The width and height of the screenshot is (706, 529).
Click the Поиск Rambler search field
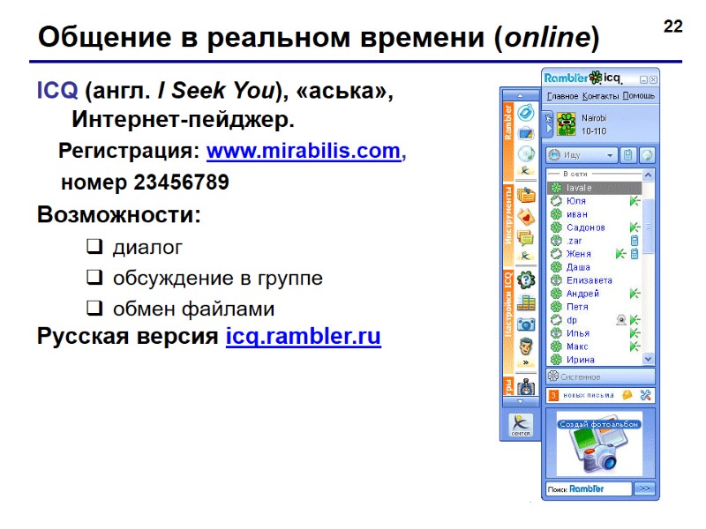click(589, 489)
